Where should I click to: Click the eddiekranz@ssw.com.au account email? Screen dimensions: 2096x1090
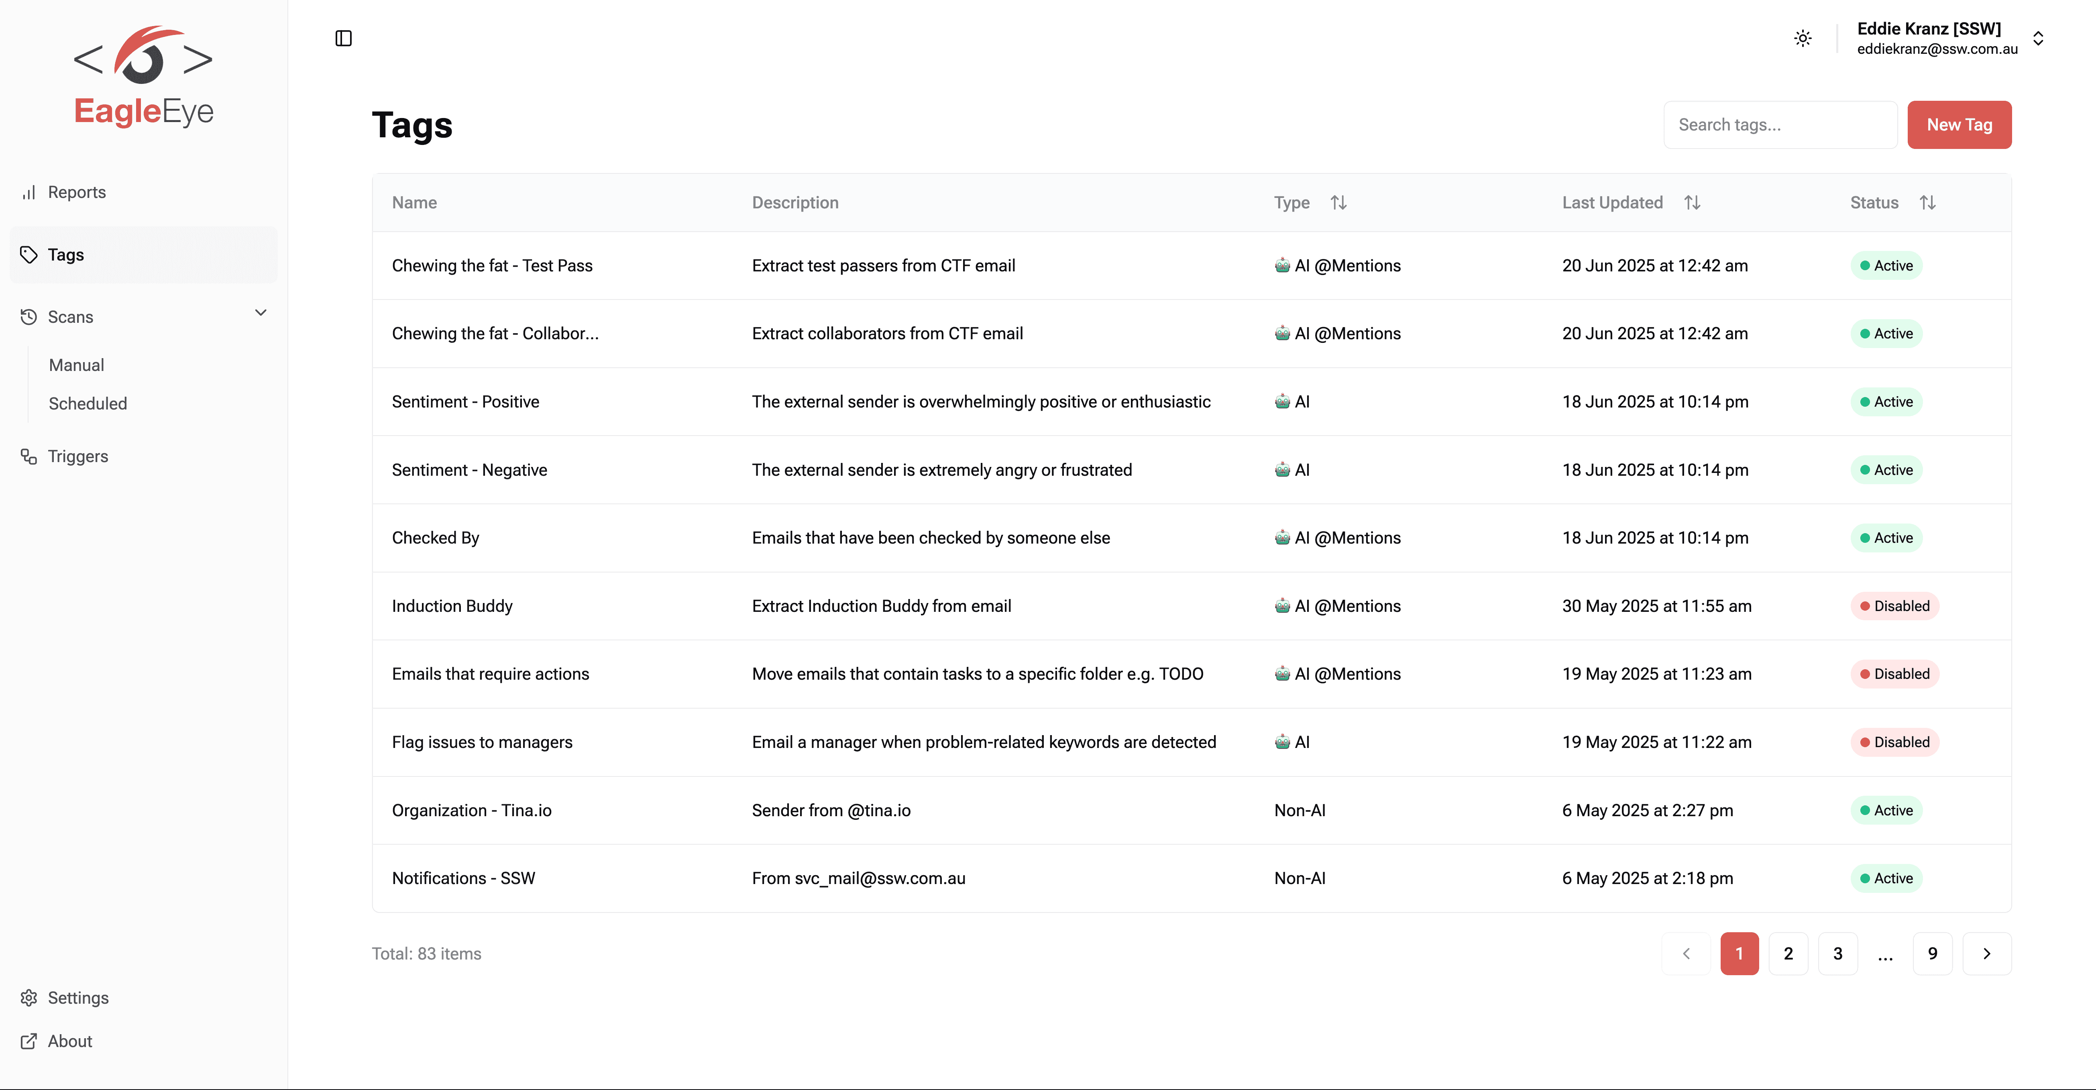point(1937,49)
